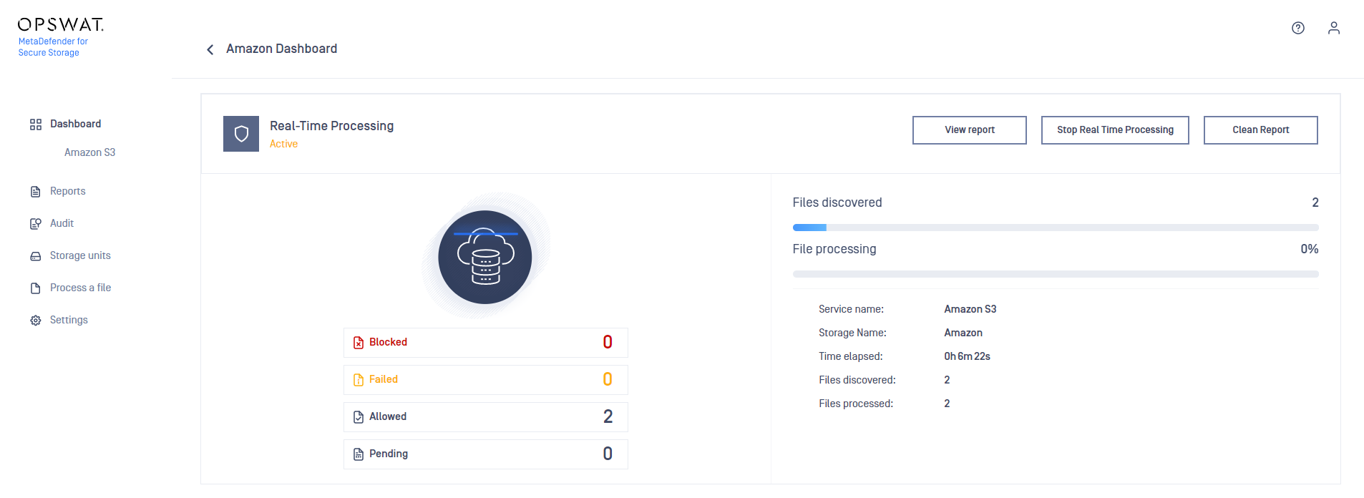Click the Clean Report button
This screenshot has height=498, width=1364.
tap(1261, 130)
